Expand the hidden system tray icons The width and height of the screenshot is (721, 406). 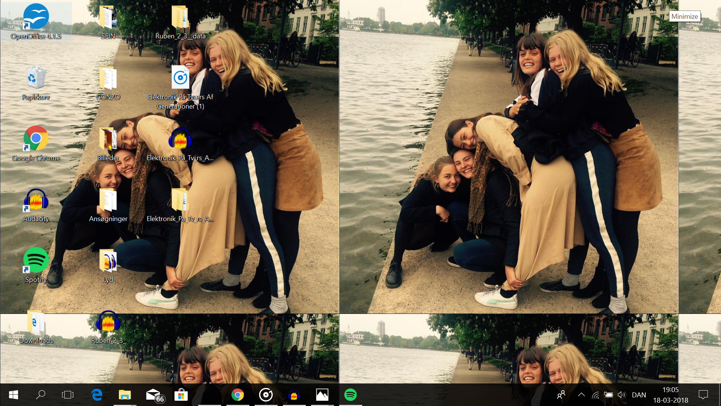point(581,395)
